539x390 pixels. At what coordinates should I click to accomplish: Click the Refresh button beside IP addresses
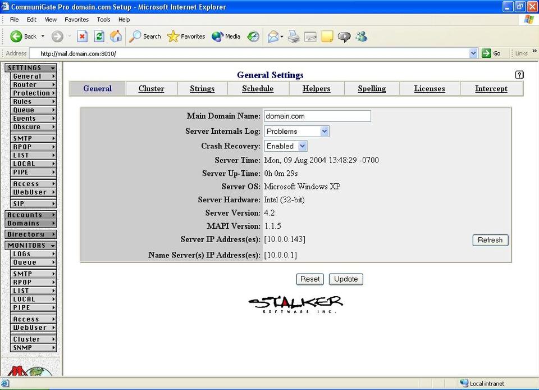pyautogui.click(x=490, y=240)
